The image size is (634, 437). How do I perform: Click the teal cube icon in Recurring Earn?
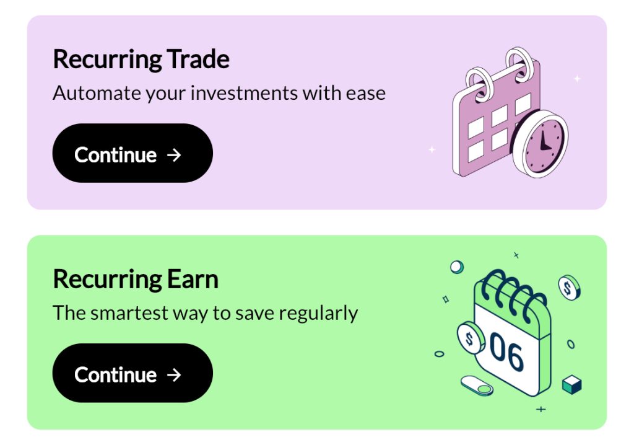coord(571,385)
